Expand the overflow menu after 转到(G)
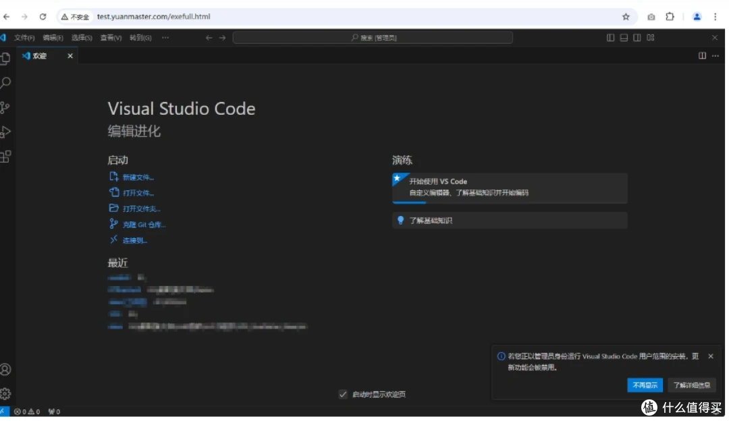The width and height of the screenshot is (729, 423). 165,38
